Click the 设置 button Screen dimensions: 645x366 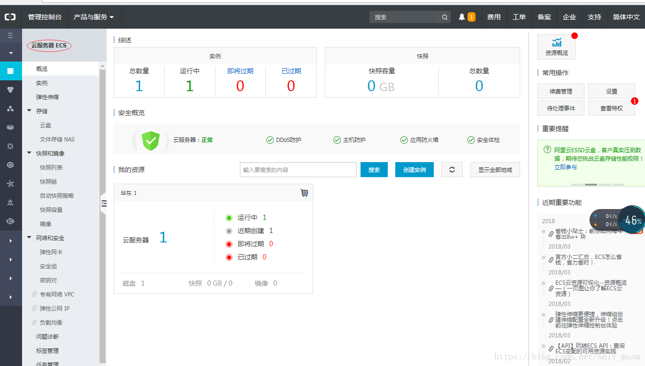coord(612,91)
